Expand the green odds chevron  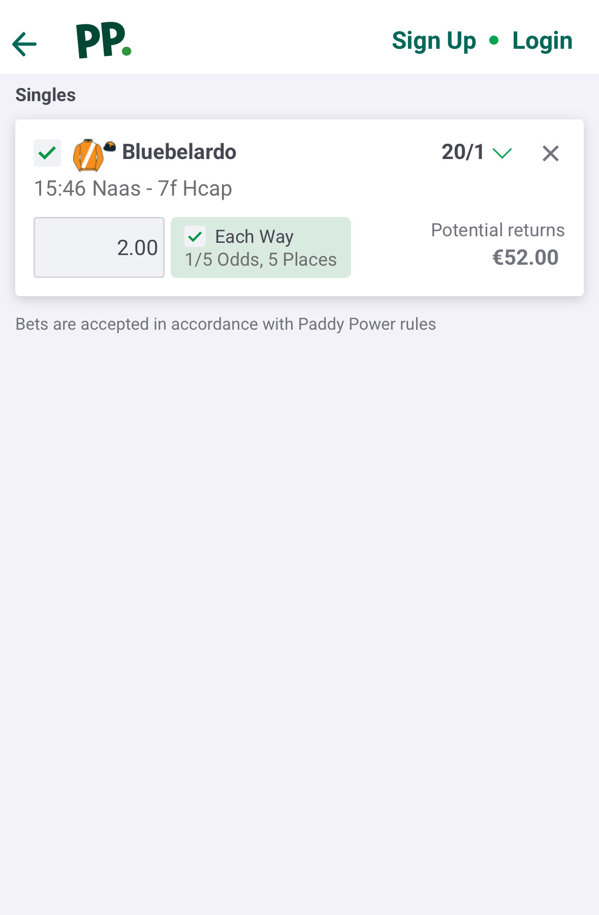click(502, 153)
